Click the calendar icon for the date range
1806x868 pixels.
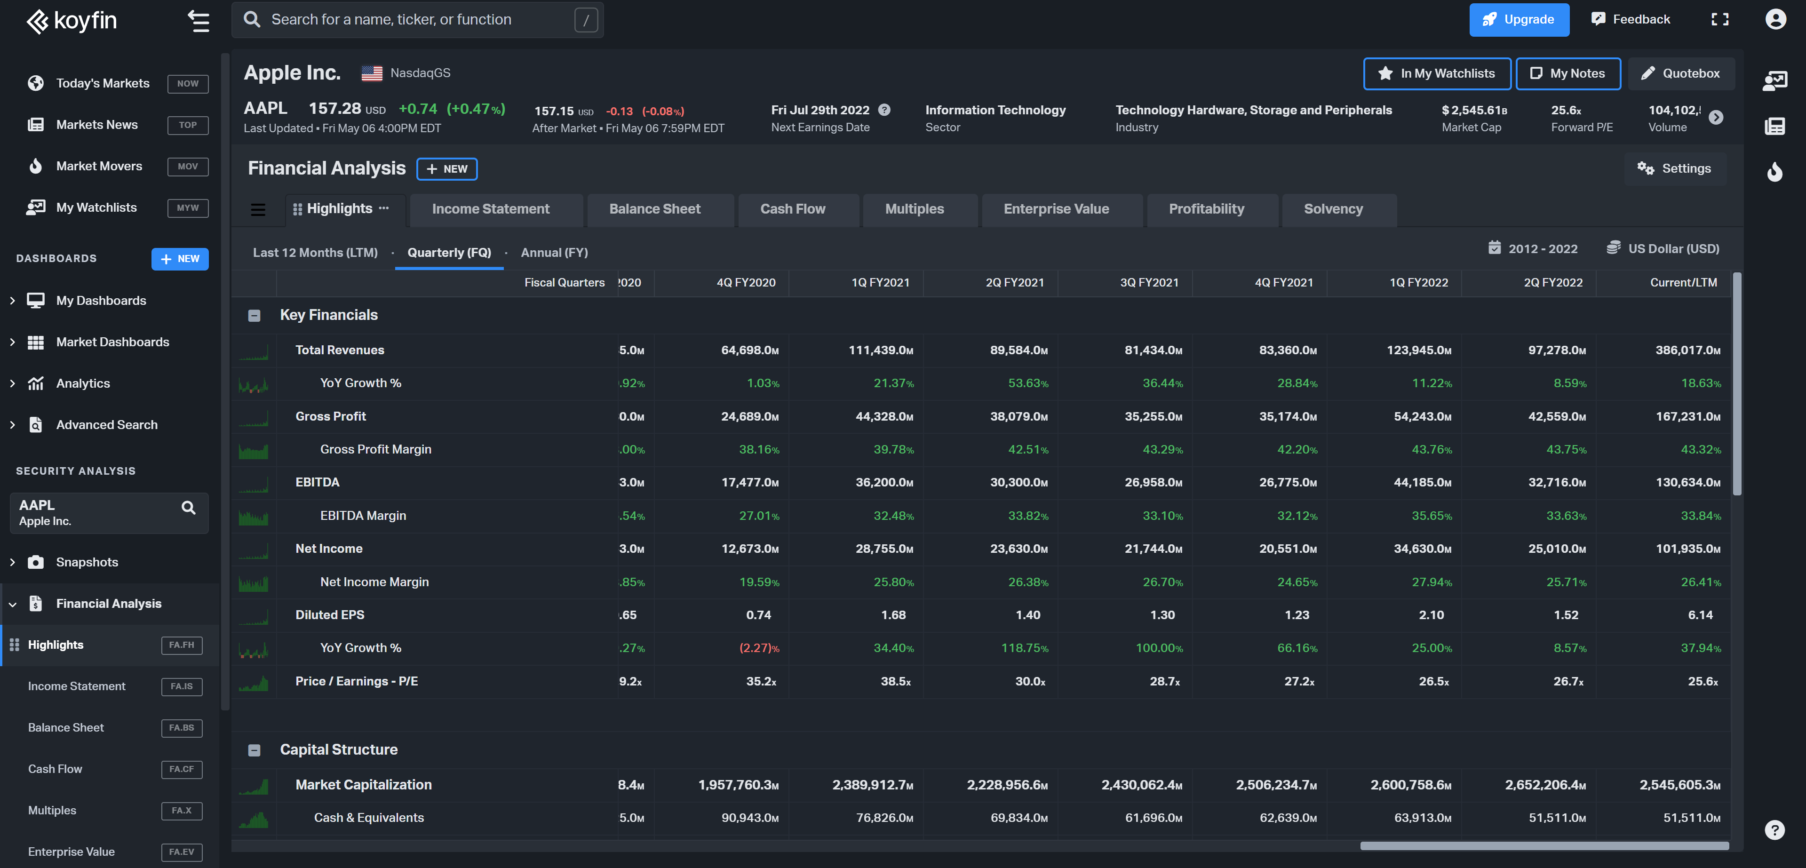click(x=1495, y=247)
